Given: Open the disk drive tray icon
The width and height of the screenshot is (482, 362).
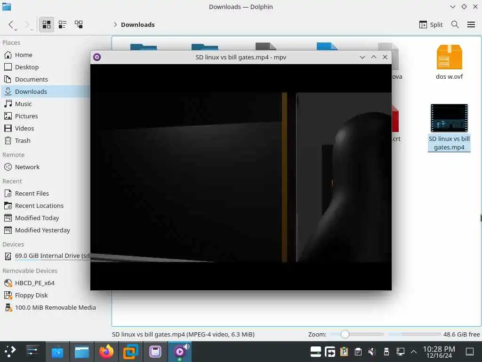Looking at the screenshot, I should point(315,351).
